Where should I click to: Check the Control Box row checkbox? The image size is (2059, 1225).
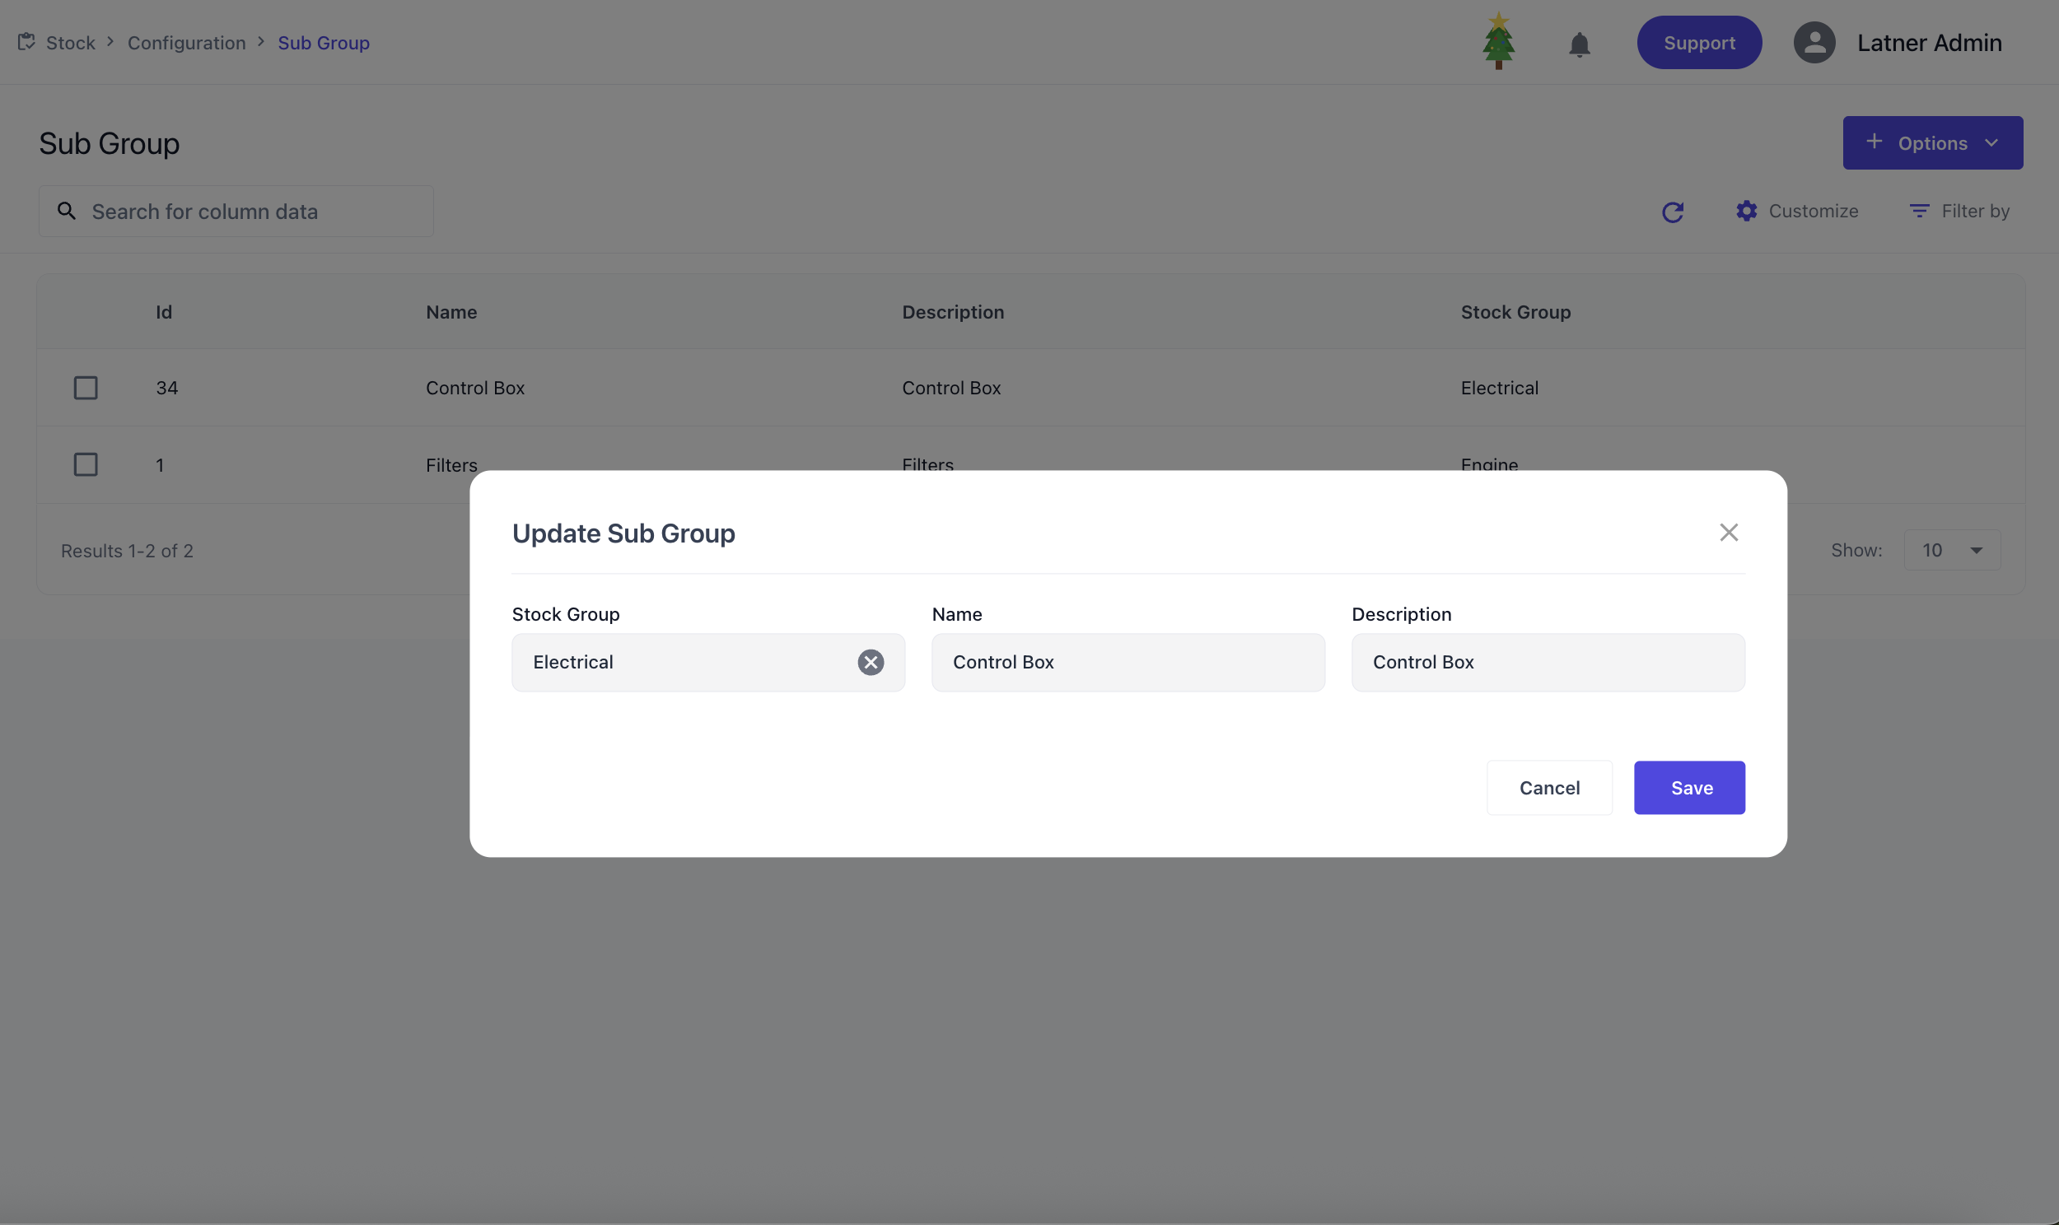point(86,388)
